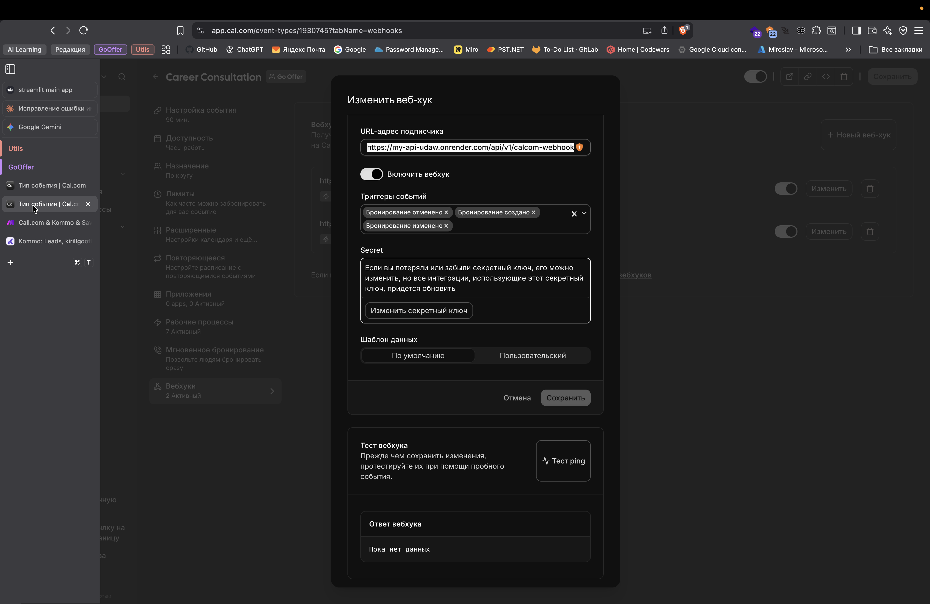Click the browser reload page icon

point(84,30)
